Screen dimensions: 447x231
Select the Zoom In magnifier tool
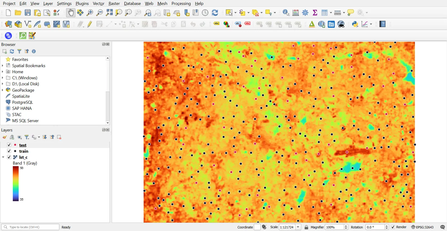point(90,13)
